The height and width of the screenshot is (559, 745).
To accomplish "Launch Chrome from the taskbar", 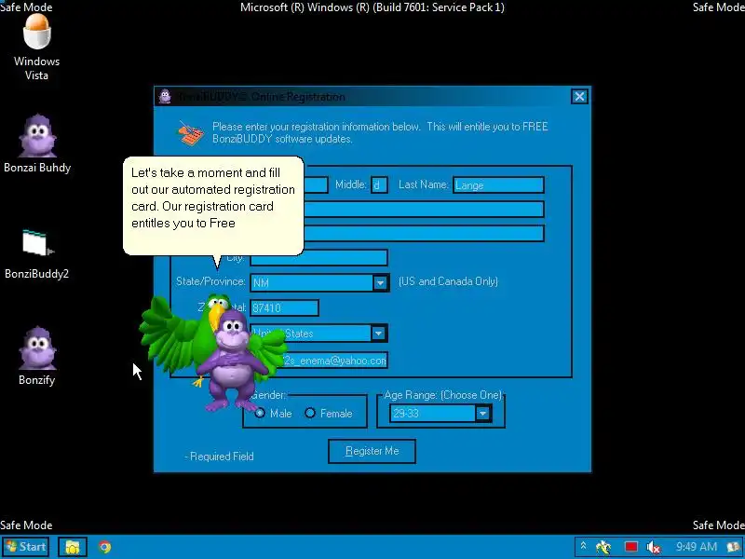I will click(x=105, y=547).
